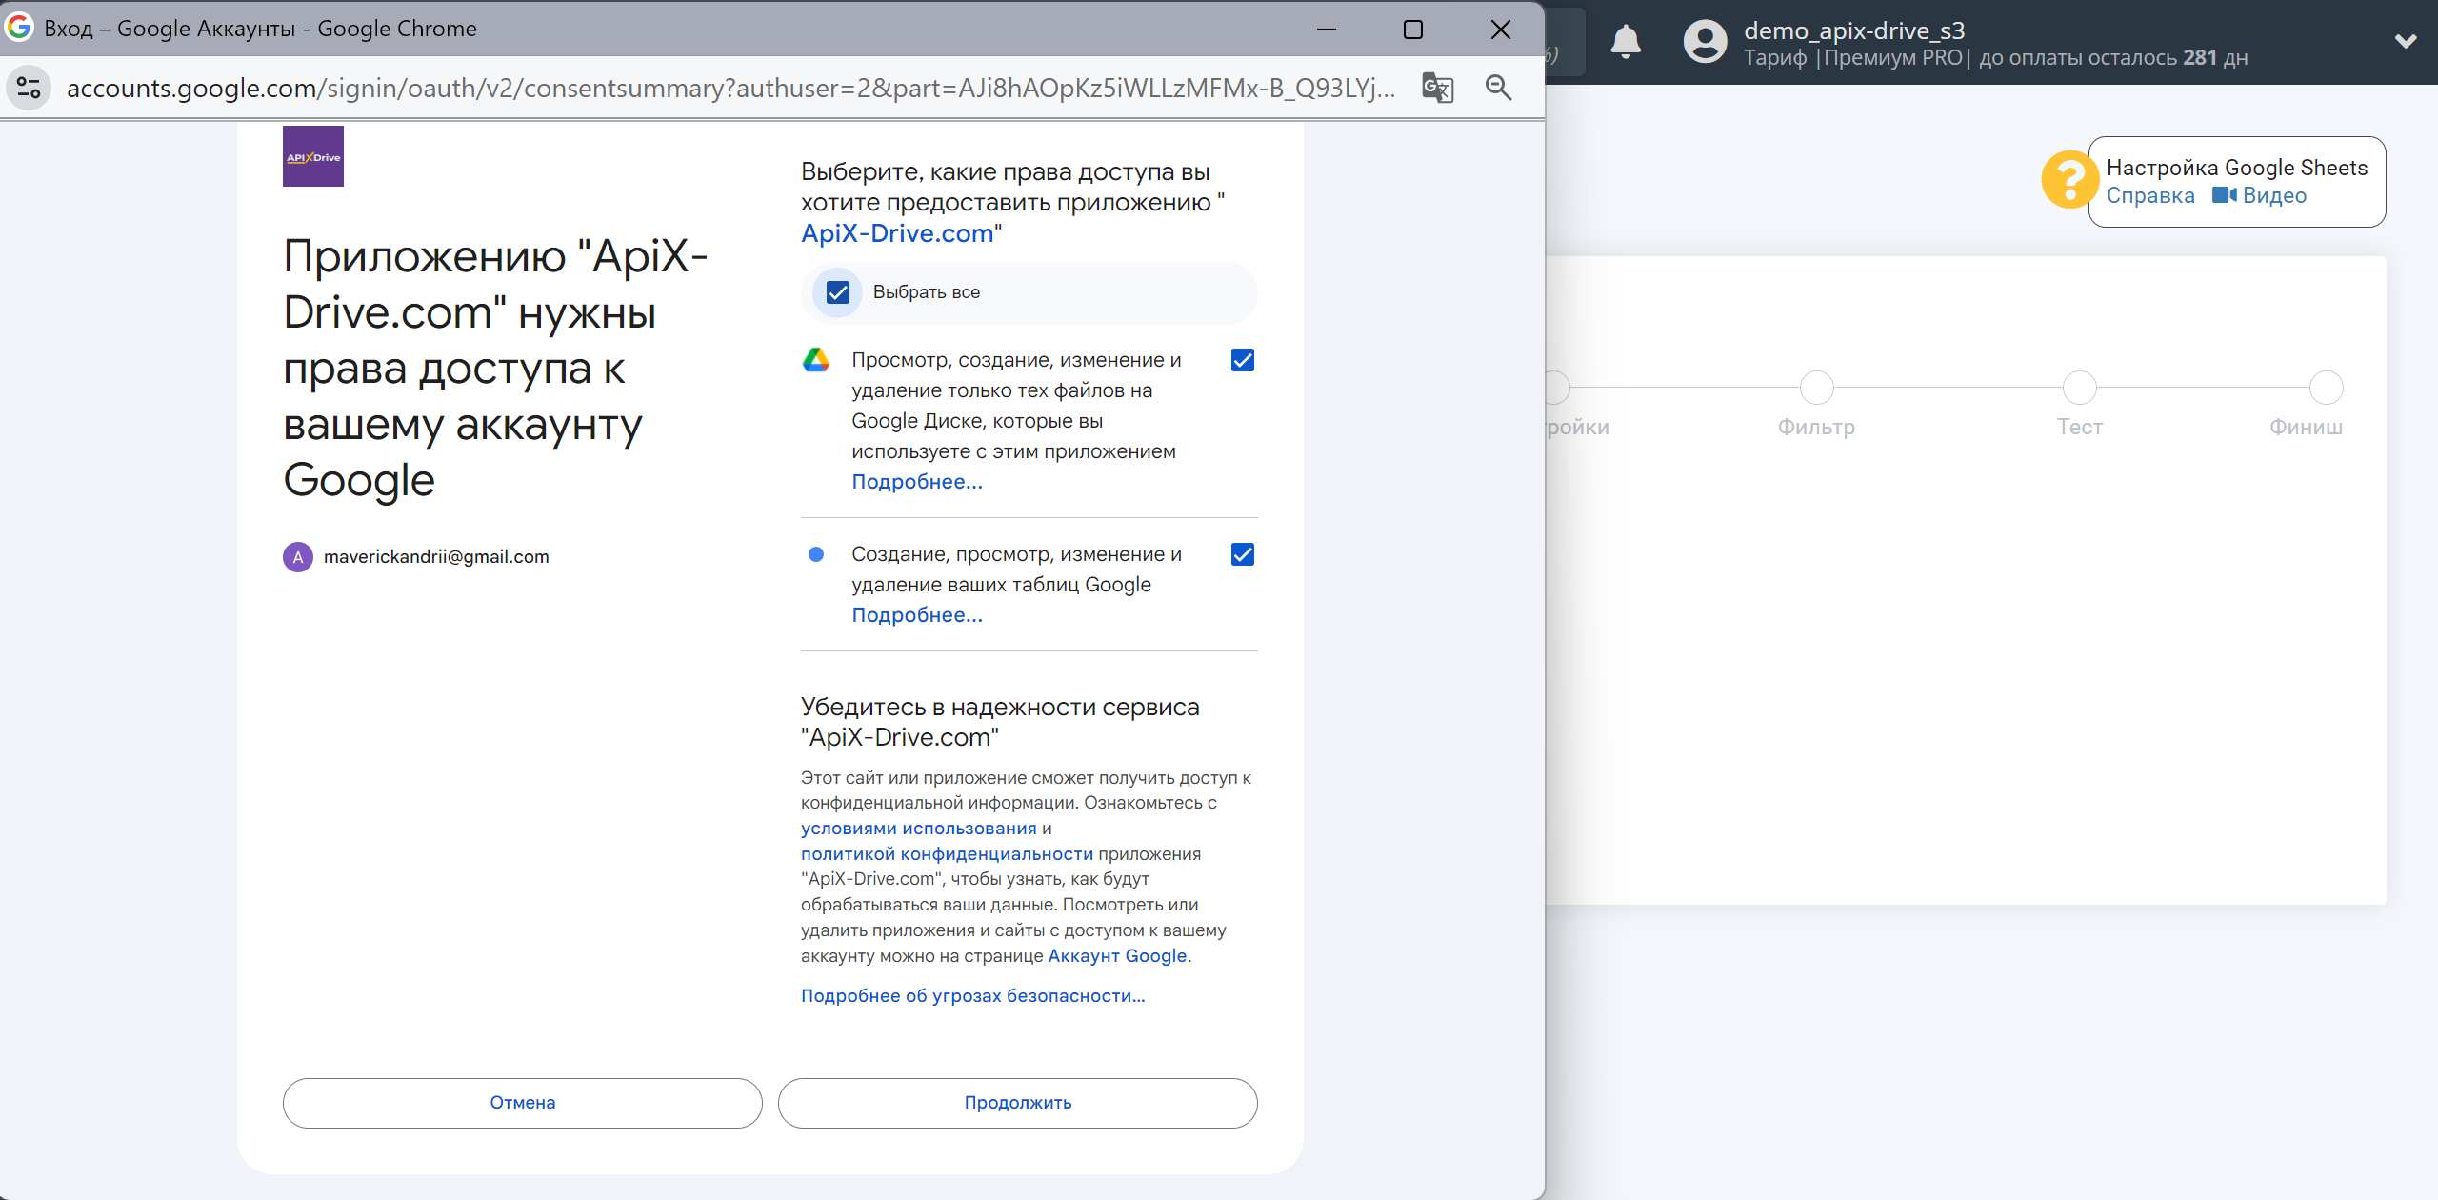Open 'Подробнее об угрозах безопасности...' link
Image resolution: width=2438 pixels, height=1200 pixels.
(973, 996)
